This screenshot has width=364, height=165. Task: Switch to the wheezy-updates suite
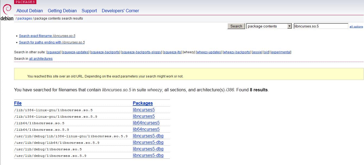(x=209, y=52)
